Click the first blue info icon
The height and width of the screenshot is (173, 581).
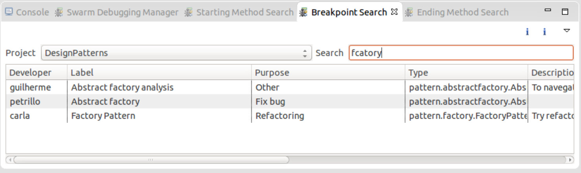[x=527, y=32]
